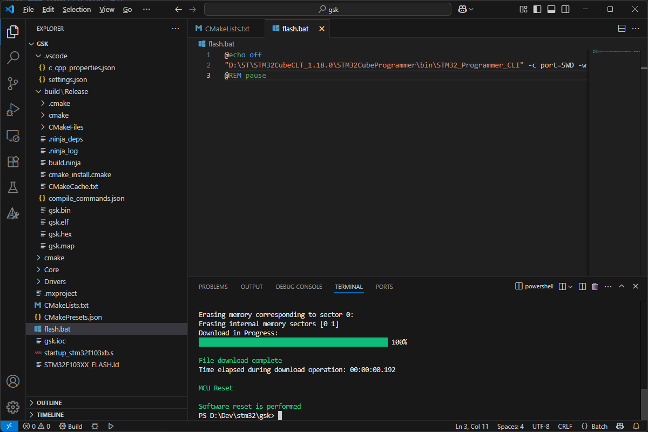Toggle the secondary side bar visibility

(x=565, y=9)
